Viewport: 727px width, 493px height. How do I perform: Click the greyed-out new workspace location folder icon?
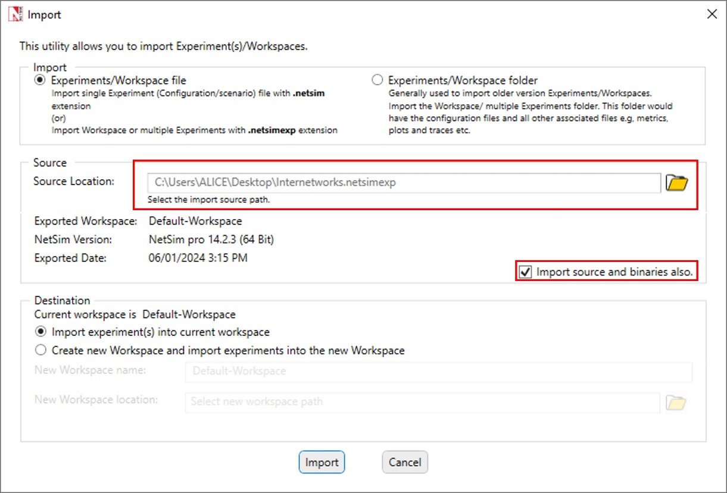point(676,402)
